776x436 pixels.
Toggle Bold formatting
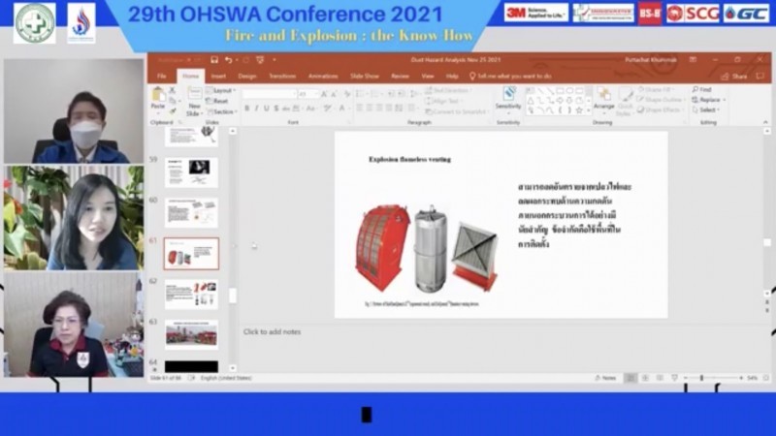pos(247,109)
